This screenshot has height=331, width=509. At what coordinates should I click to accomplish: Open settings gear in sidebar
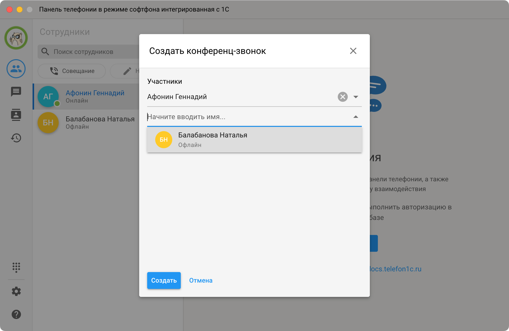coord(16,291)
